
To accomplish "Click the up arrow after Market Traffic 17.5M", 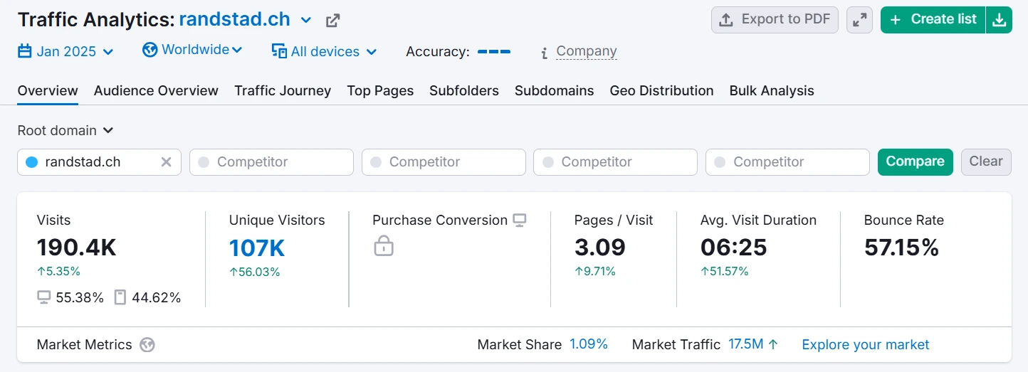I will click(773, 344).
